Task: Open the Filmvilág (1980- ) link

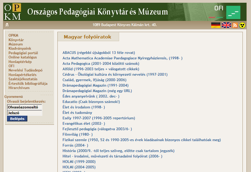Action: tap(77, 134)
